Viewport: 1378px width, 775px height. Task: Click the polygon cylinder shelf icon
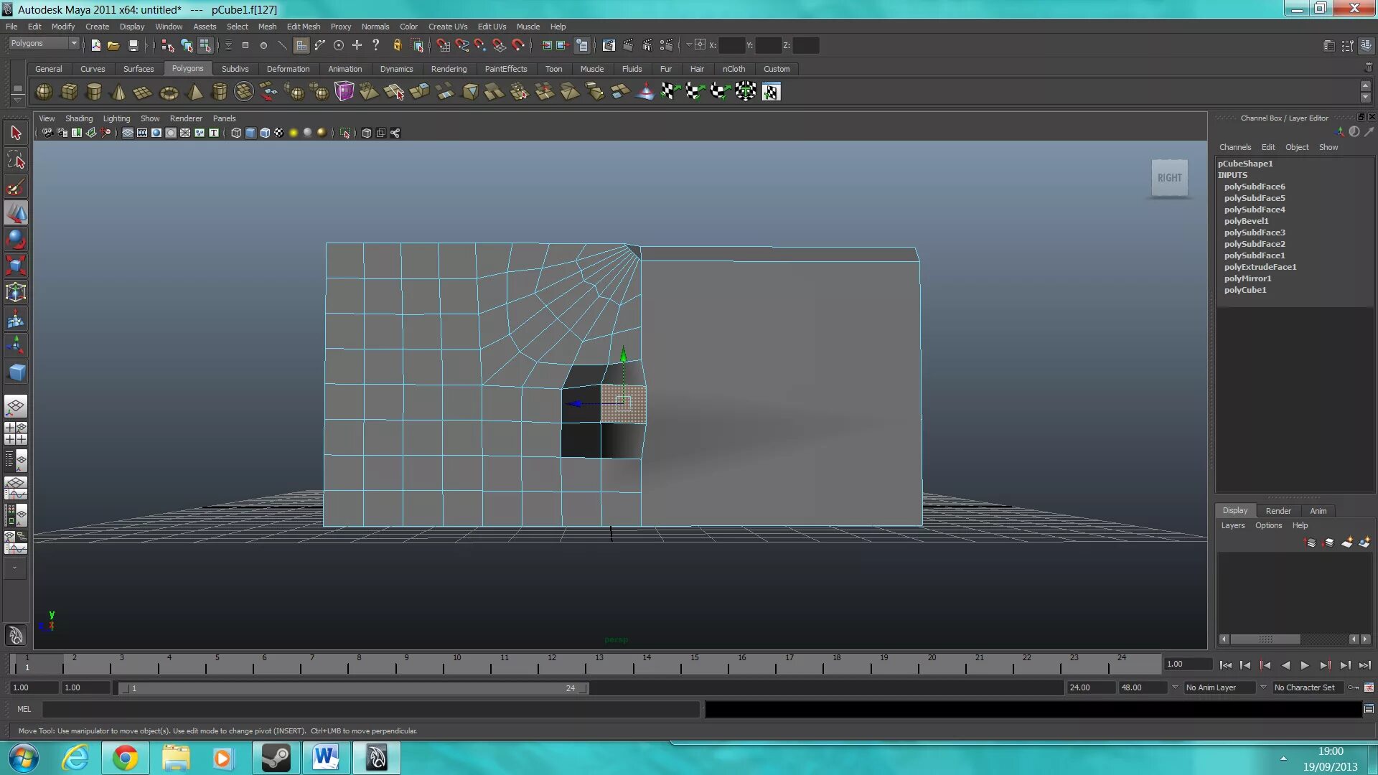coord(94,92)
